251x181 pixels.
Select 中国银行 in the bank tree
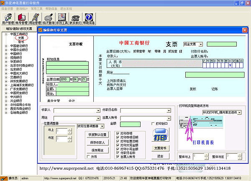coord(16,54)
